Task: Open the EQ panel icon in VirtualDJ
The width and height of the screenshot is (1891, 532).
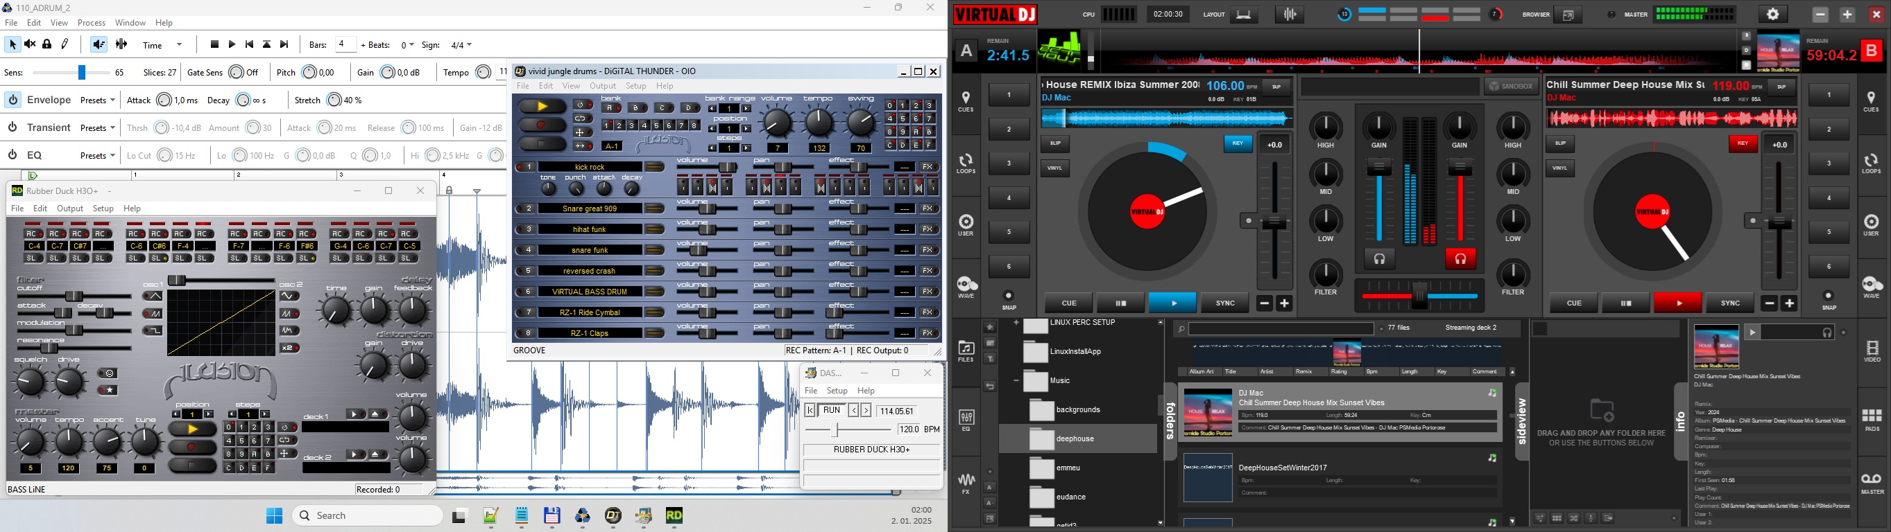Action: click(966, 420)
